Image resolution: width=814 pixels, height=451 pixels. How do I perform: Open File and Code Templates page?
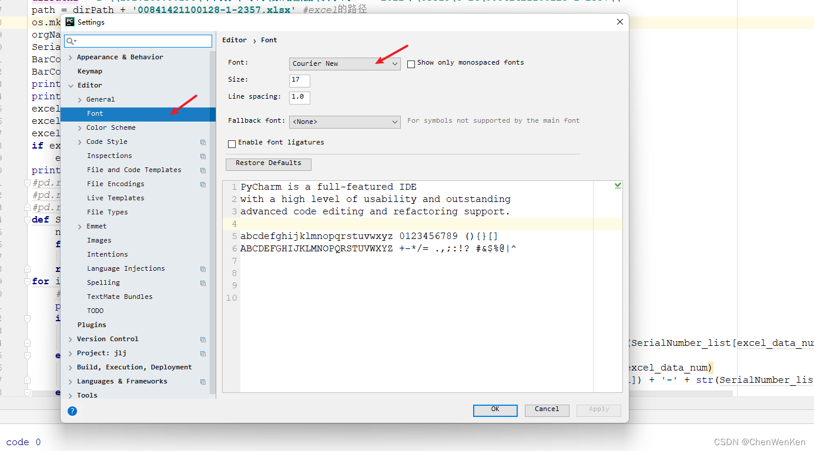pos(134,170)
